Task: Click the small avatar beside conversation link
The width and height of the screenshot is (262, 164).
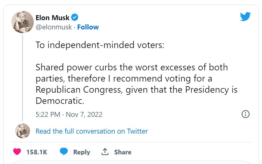Action: click(x=23, y=131)
